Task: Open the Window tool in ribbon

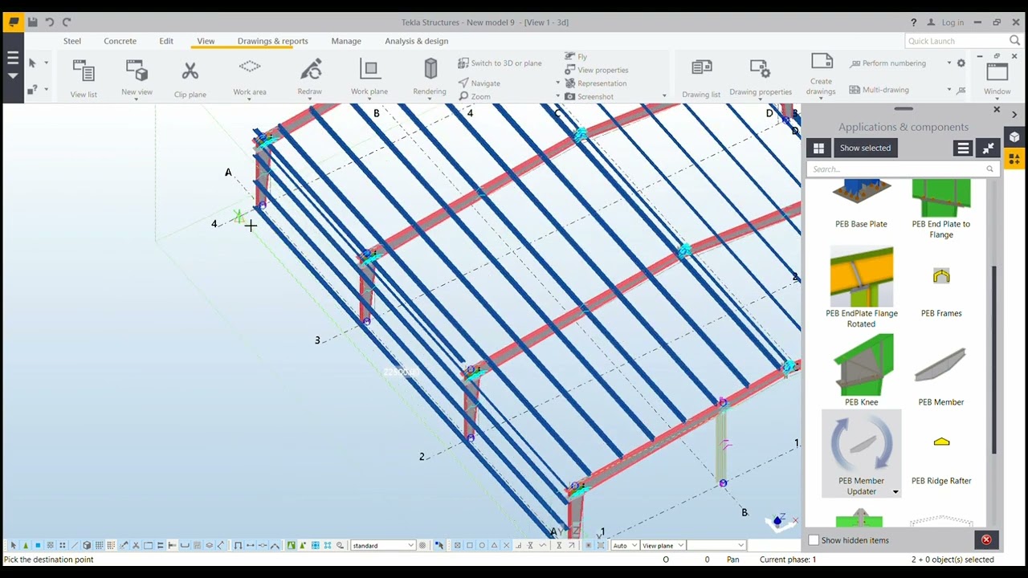Action: pyautogui.click(x=997, y=78)
